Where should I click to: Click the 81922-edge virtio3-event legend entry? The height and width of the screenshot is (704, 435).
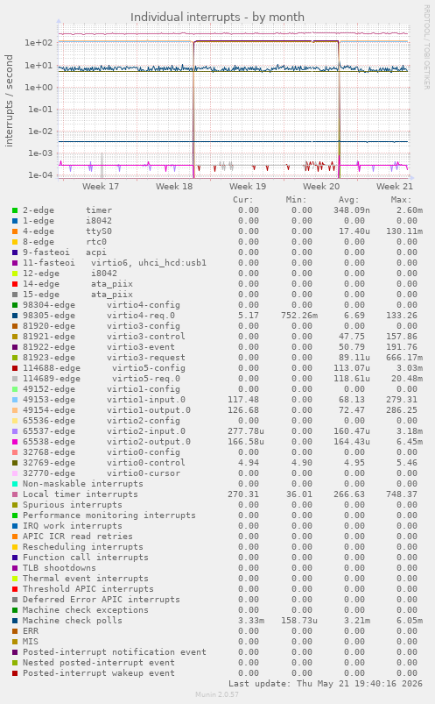(x=99, y=347)
